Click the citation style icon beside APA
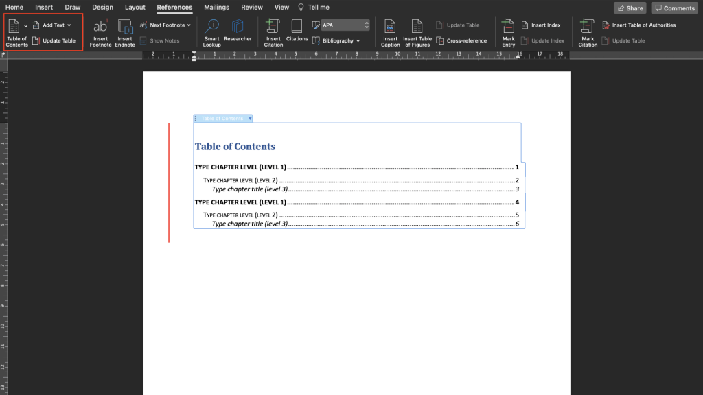Screen dimensions: 703x395 tap(316, 25)
